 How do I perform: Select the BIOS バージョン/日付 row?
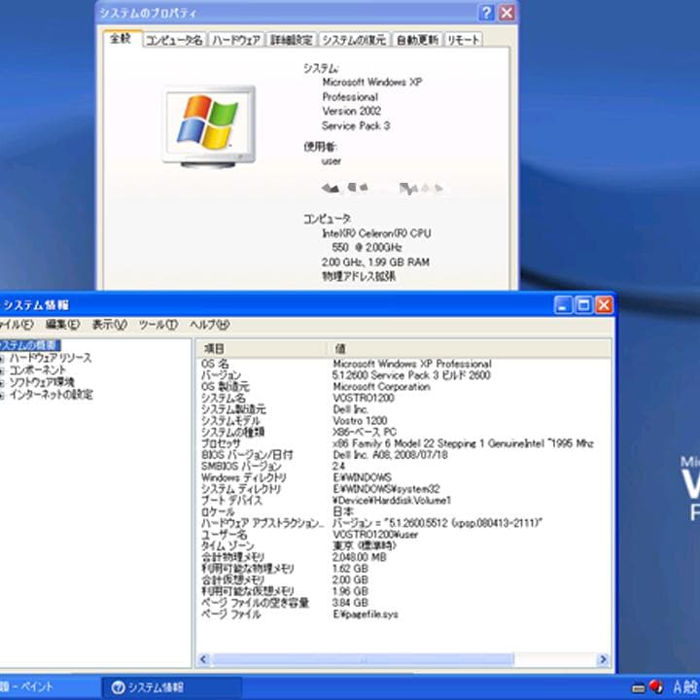[x=403, y=455]
